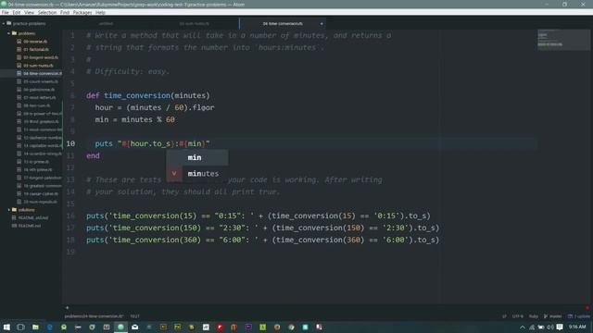This screenshot has height=333, width=593.
Task: Open 19-caesar-cipher.rb in the tree
Action: click(x=41, y=193)
